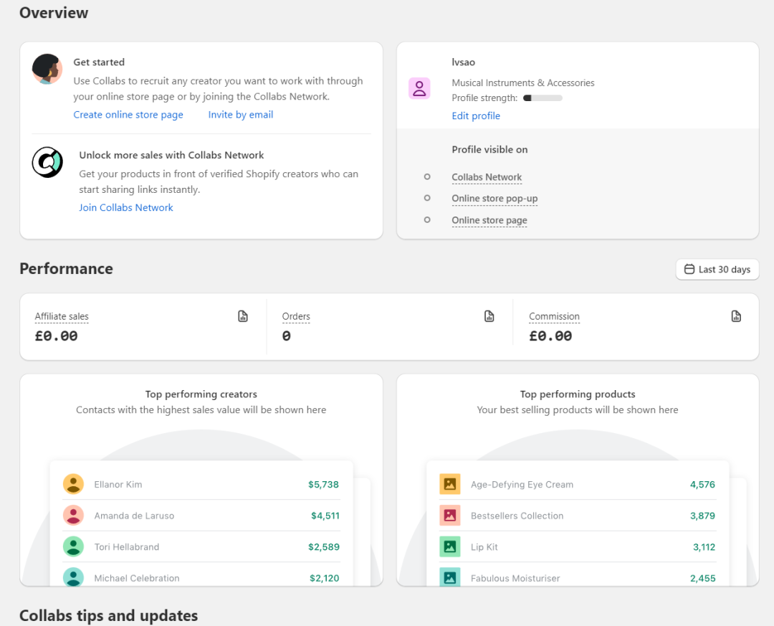
Task: Click the Collabs tips and updates heading
Action: click(109, 616)
